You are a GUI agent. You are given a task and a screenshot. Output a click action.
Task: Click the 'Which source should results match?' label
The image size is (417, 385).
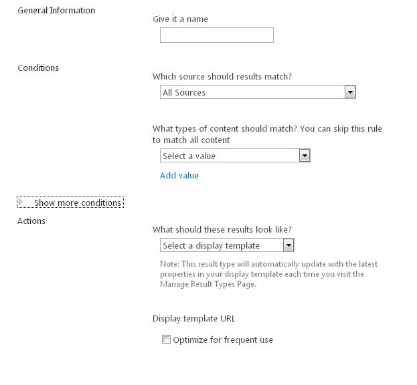pos(222,76)
